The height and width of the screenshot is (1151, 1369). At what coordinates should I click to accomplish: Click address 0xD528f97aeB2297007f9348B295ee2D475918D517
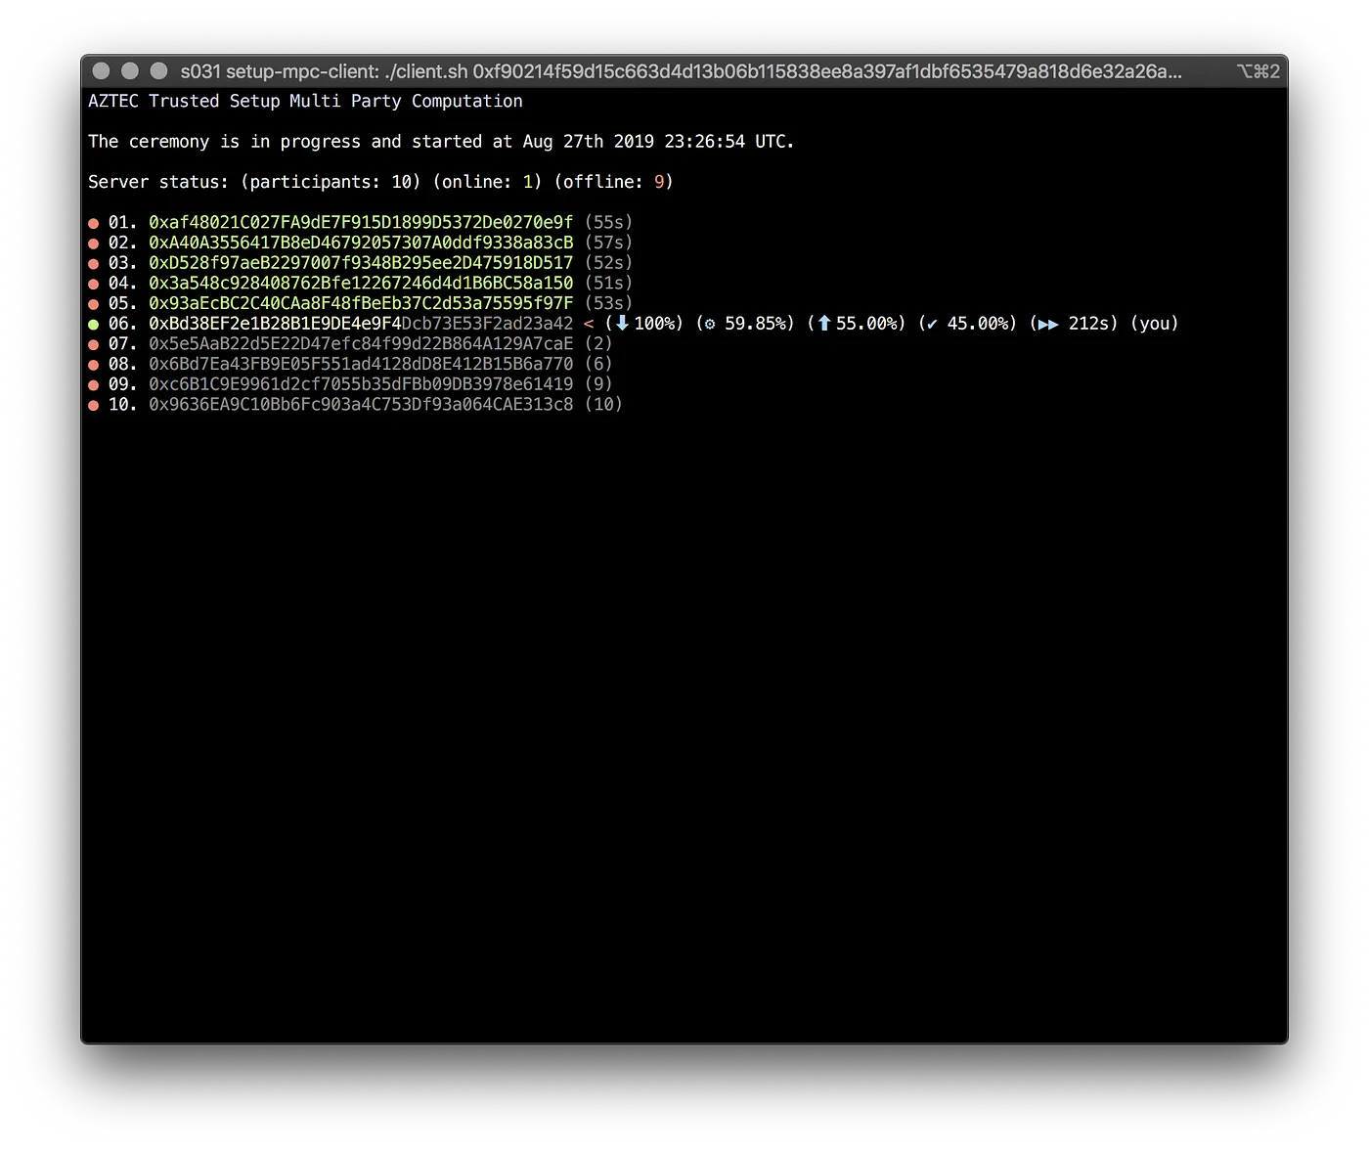pyautogui.click(x=361, y=262)
